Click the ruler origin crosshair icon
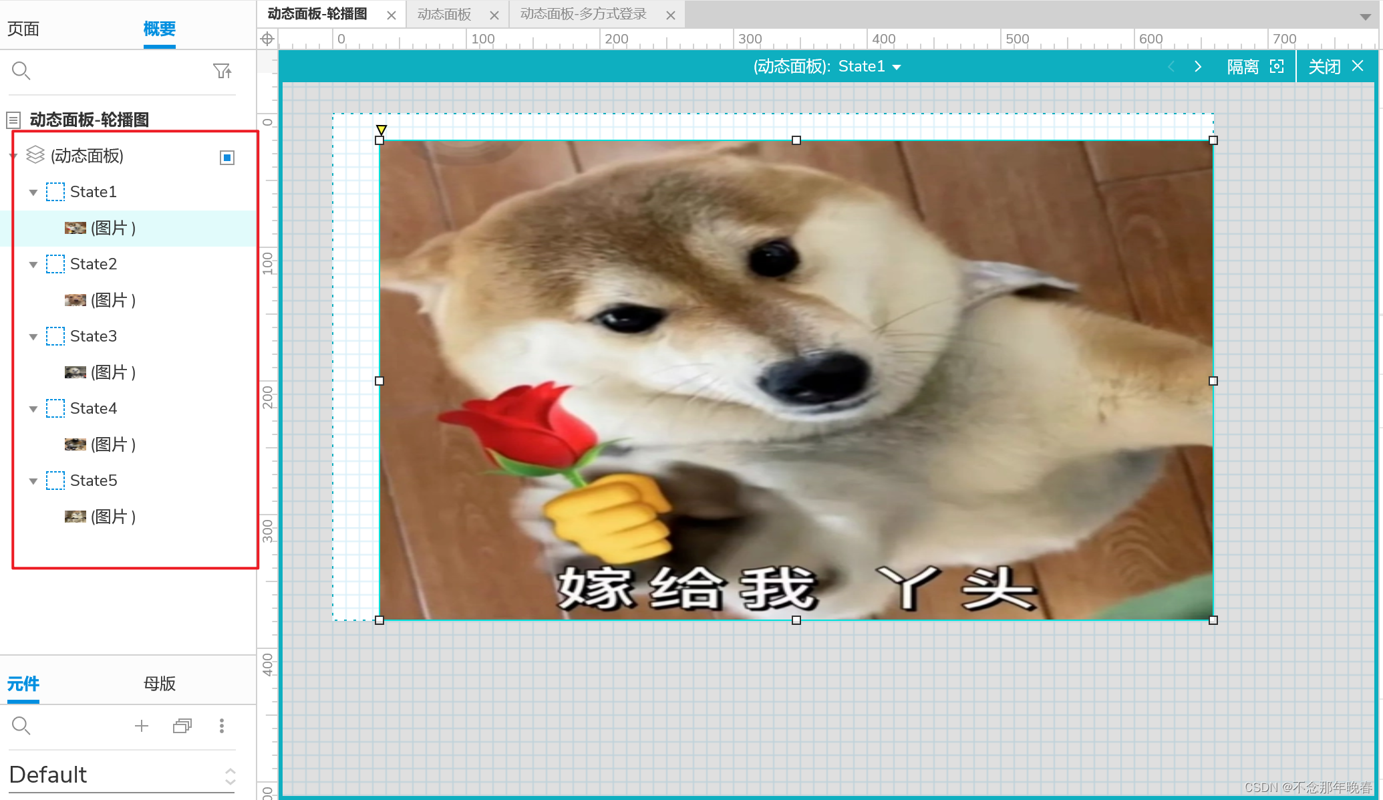Image resolution: width=1383 pixels, height=800 pixels. (267, 39)
